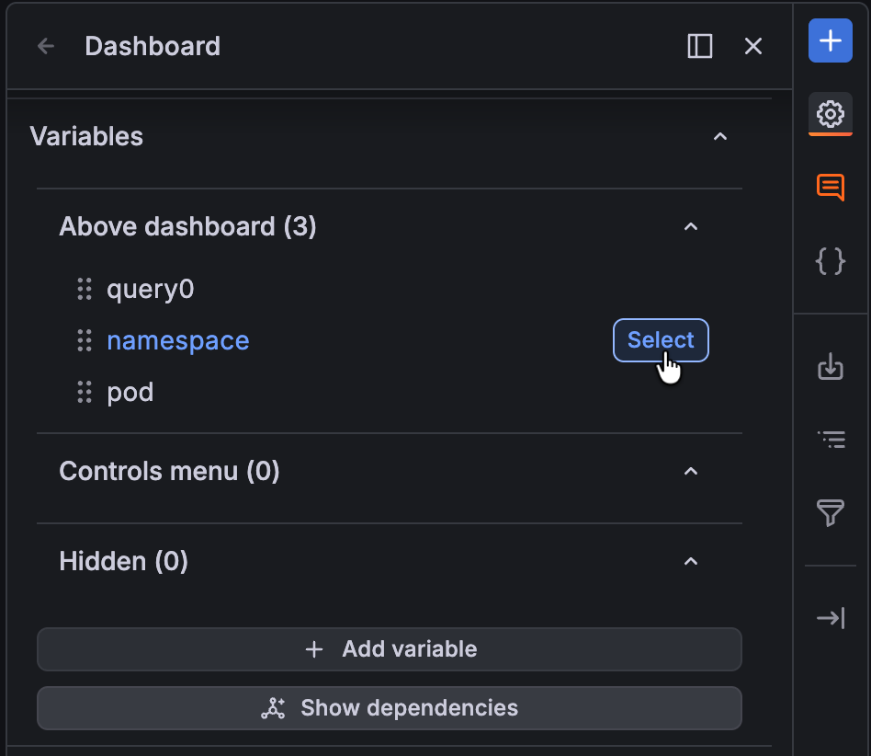871x756 pixels.
Task: Collapse the Hidden (0) group
Action: tap(691, 561)
